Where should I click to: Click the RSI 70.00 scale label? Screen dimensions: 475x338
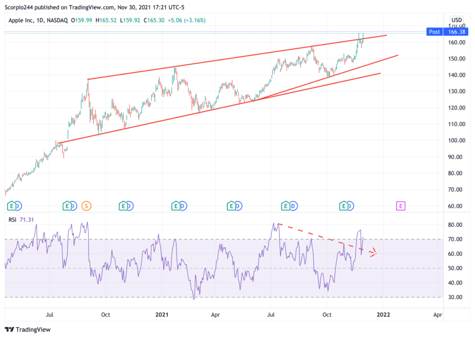click(x=457, y=239)
